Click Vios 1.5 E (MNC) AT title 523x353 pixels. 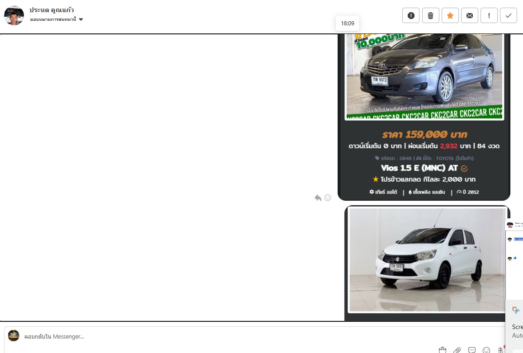coord(419,168)
